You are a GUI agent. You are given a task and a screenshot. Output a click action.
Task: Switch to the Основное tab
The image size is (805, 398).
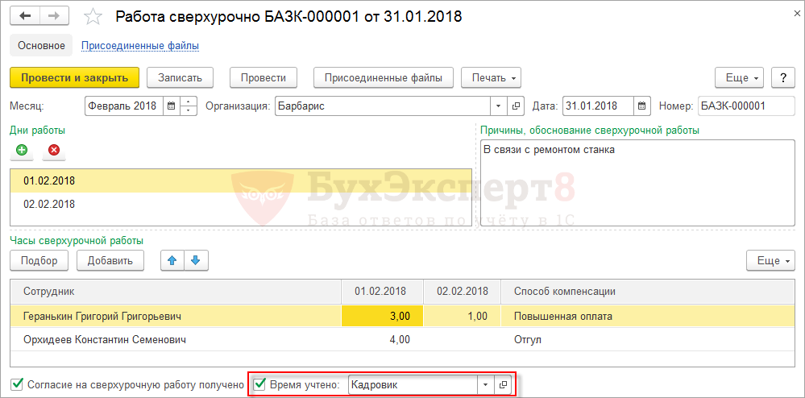coord(42,46)
